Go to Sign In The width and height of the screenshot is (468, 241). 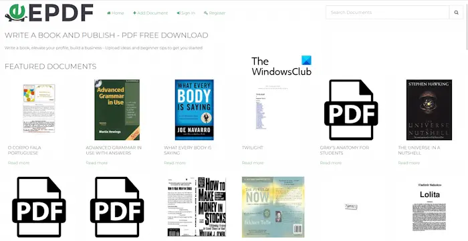[x=186, y=13]
